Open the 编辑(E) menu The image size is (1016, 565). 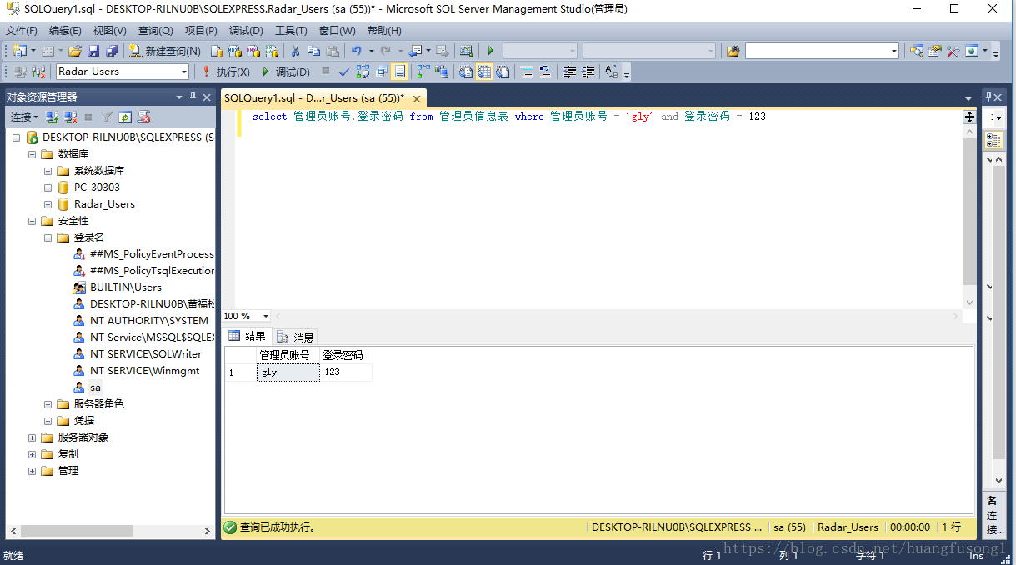tap(65, 31)
